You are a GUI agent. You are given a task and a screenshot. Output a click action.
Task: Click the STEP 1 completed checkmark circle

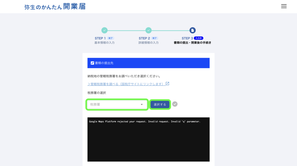[104, 30]
